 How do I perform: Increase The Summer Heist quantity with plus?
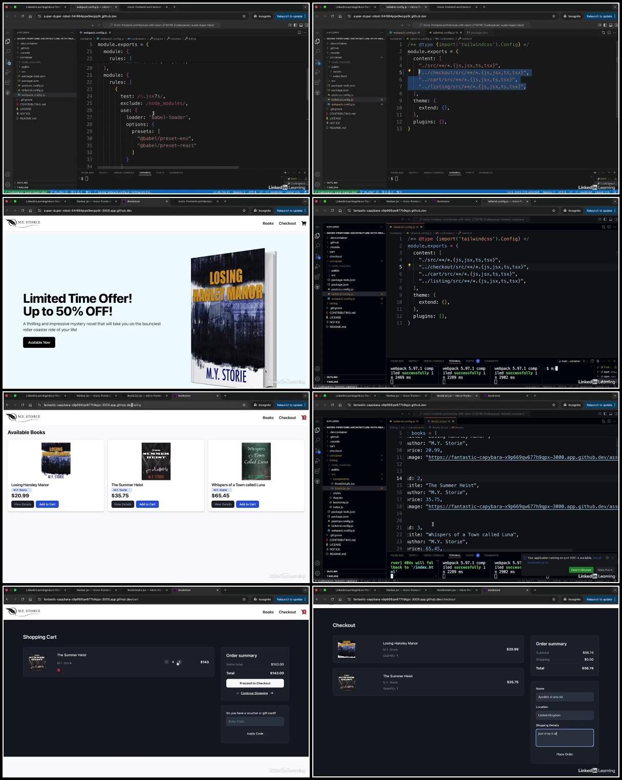tap(179, 662)
